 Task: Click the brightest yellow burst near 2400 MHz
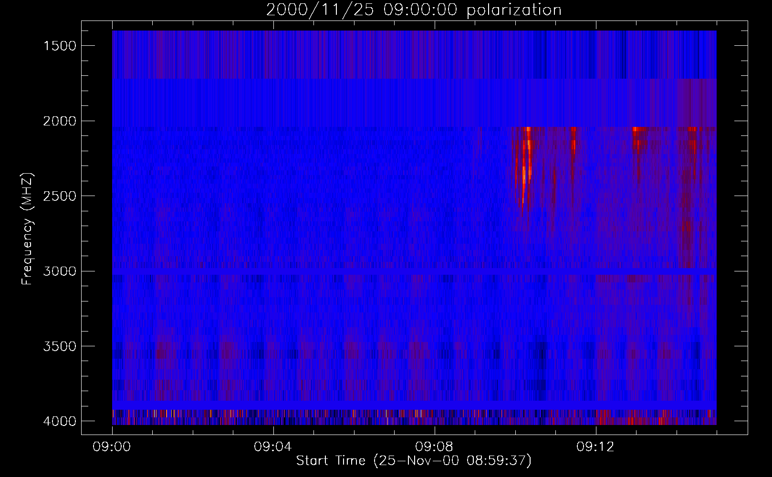pos(524,175)
